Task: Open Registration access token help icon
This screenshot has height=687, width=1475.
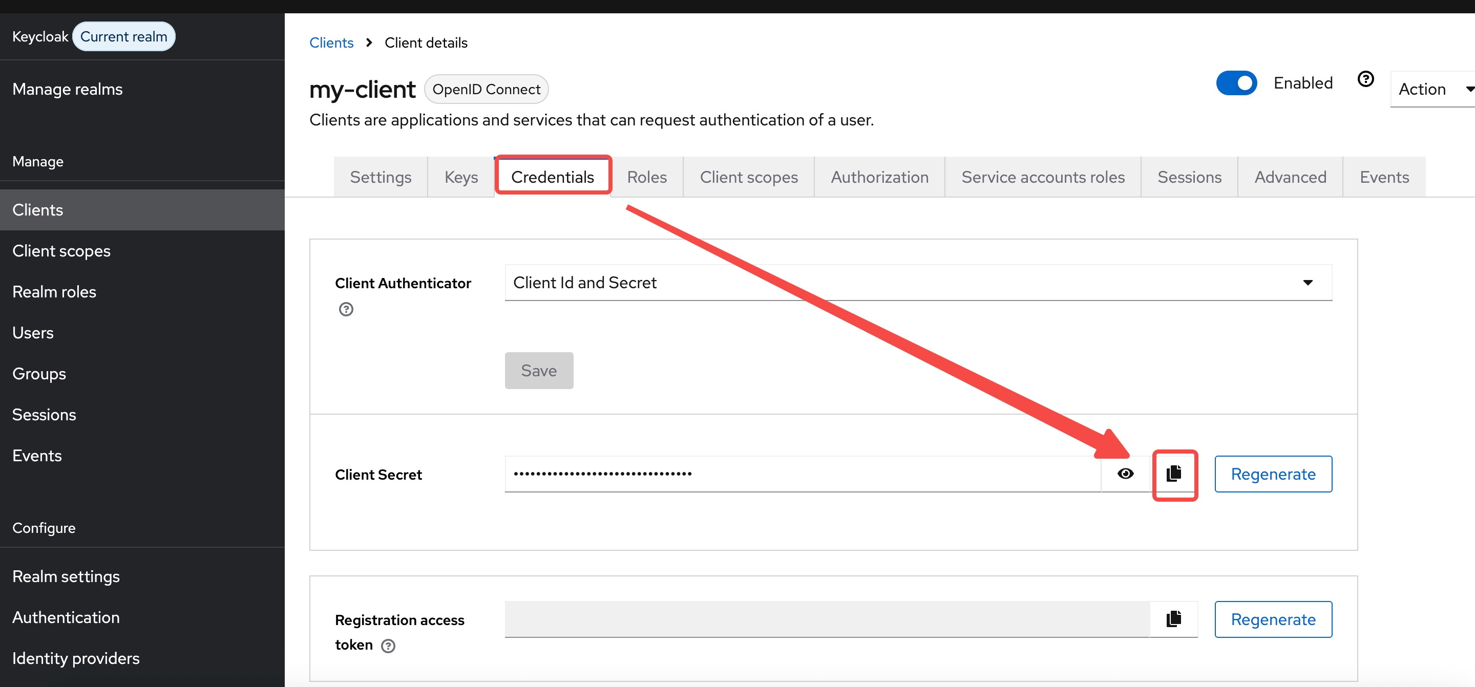Action: (388, 647)
